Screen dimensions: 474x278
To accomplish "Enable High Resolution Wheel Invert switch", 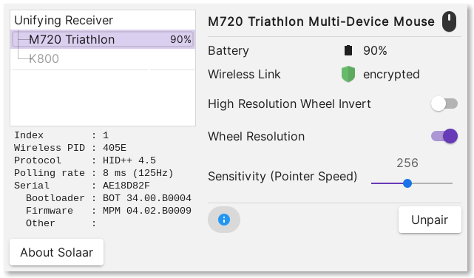I will (444, 104).
